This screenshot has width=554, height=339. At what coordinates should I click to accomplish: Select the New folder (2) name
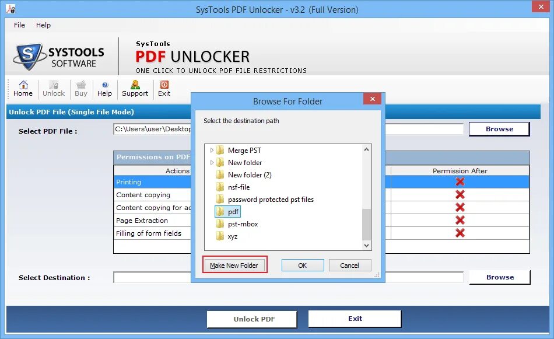[x=250, y=174]
